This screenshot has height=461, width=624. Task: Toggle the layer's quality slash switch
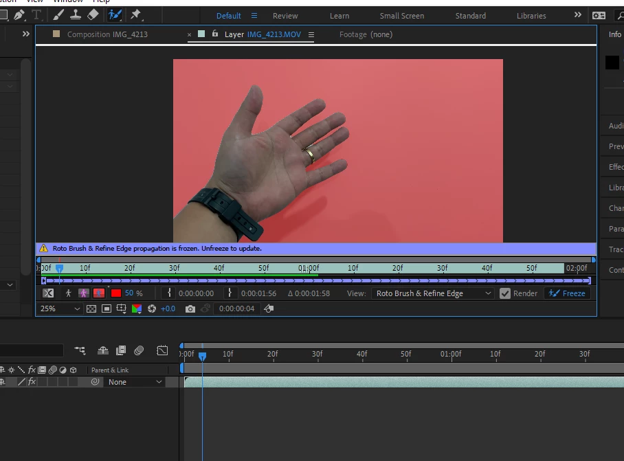click(x=21, y=382)
